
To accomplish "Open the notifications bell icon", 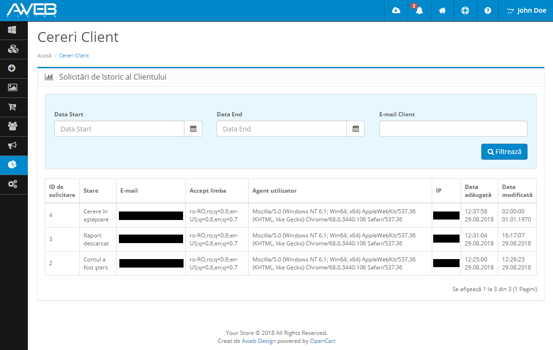I will pyautogui.click(x=419, y=10).
